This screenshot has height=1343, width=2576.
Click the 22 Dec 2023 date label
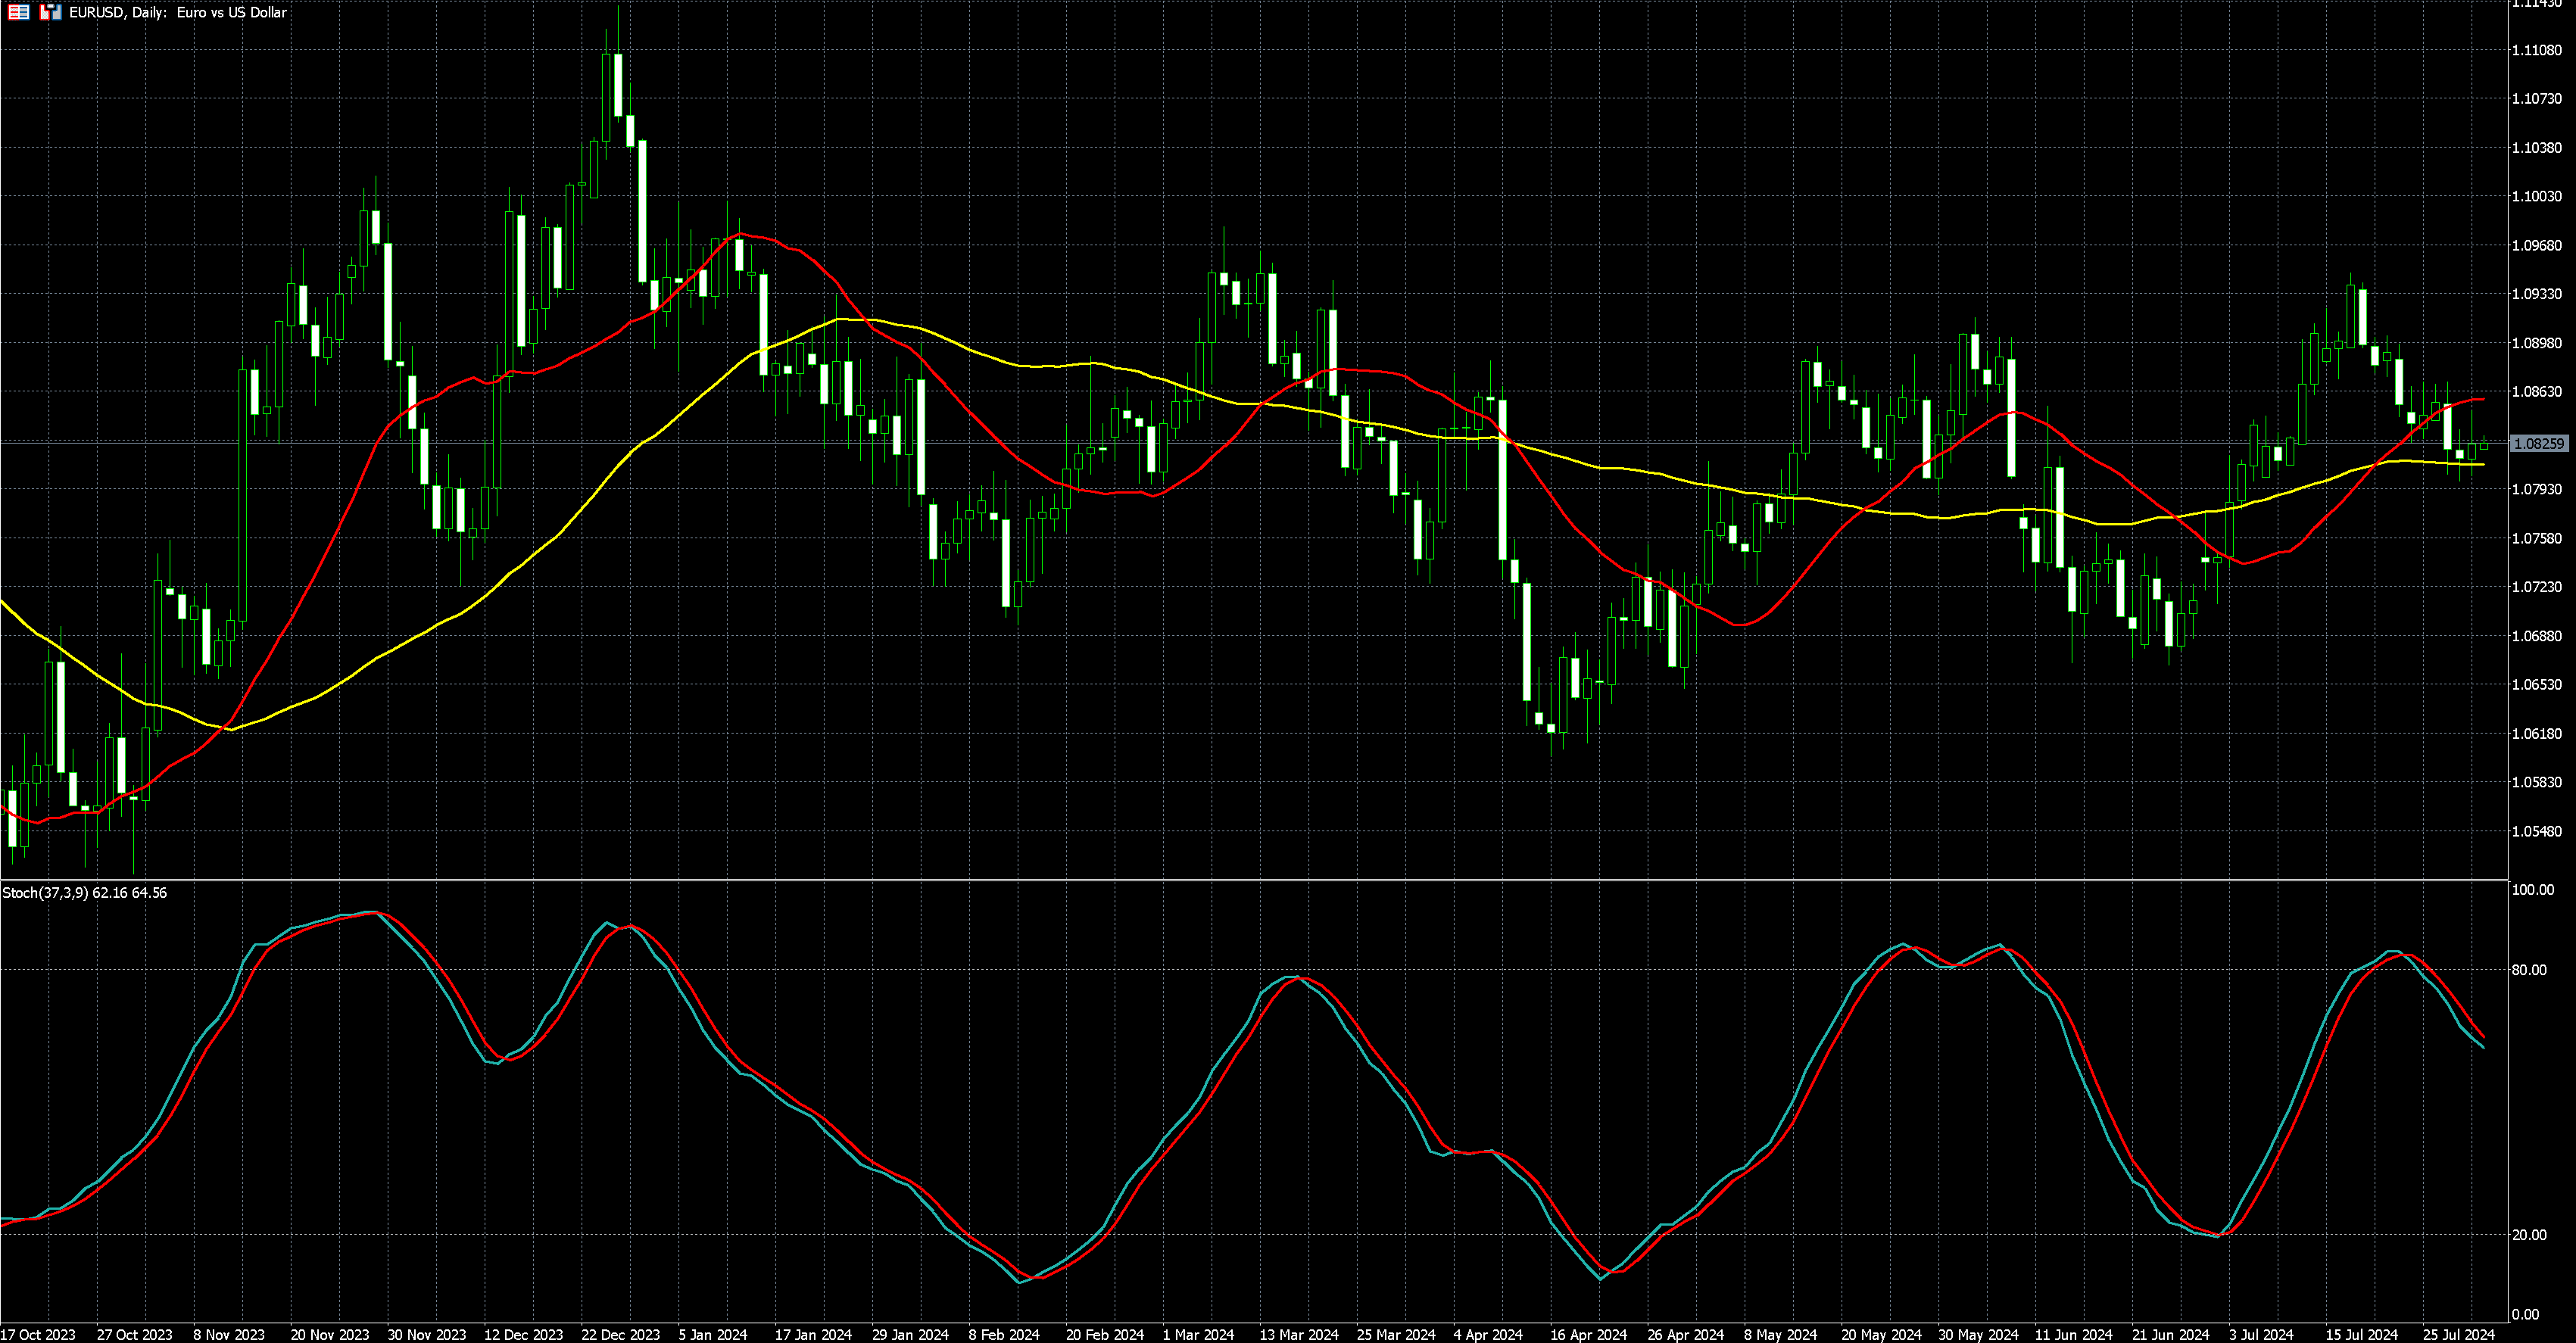[x=620, y=1334]
